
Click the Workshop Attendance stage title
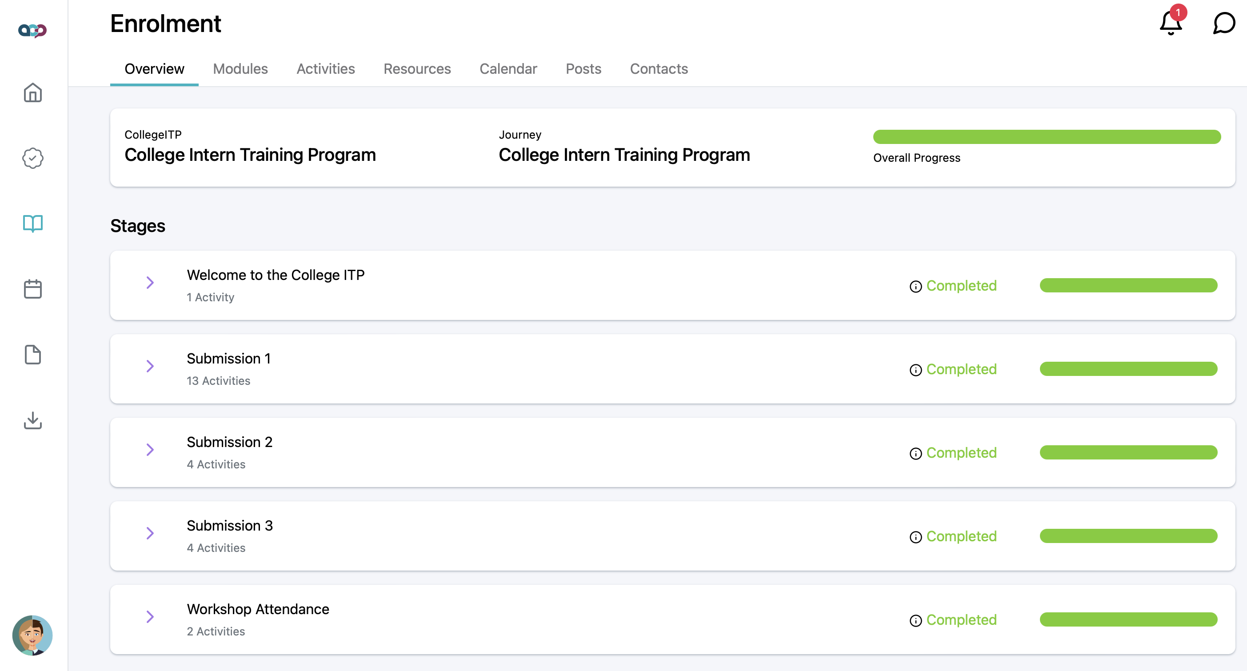(x=258, y=608)
